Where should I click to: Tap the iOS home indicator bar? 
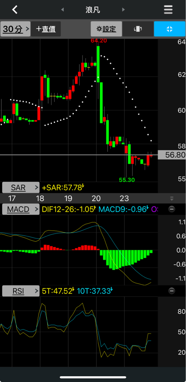pos(93,377)
